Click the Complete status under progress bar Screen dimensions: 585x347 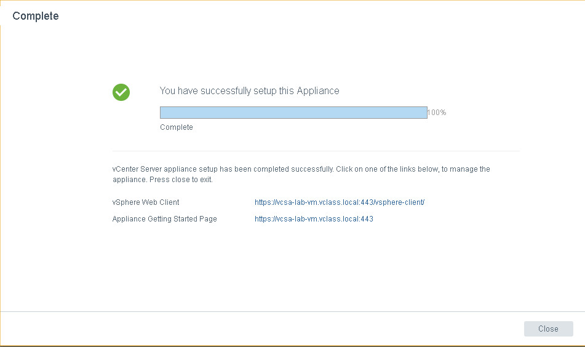177,127
